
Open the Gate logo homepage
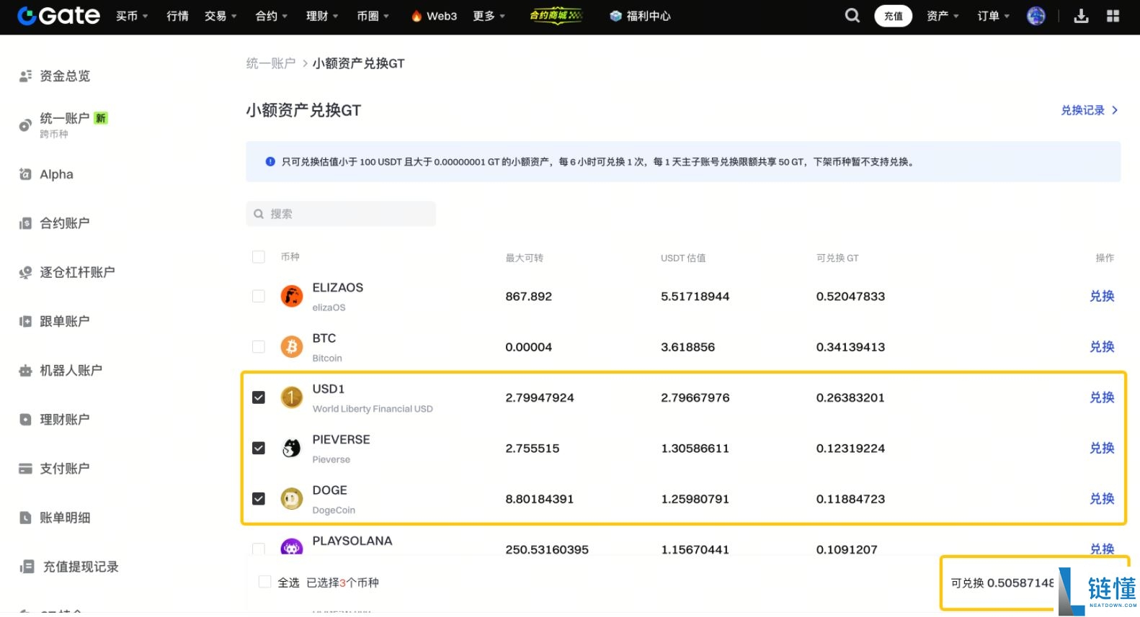[x=58, y=16]
